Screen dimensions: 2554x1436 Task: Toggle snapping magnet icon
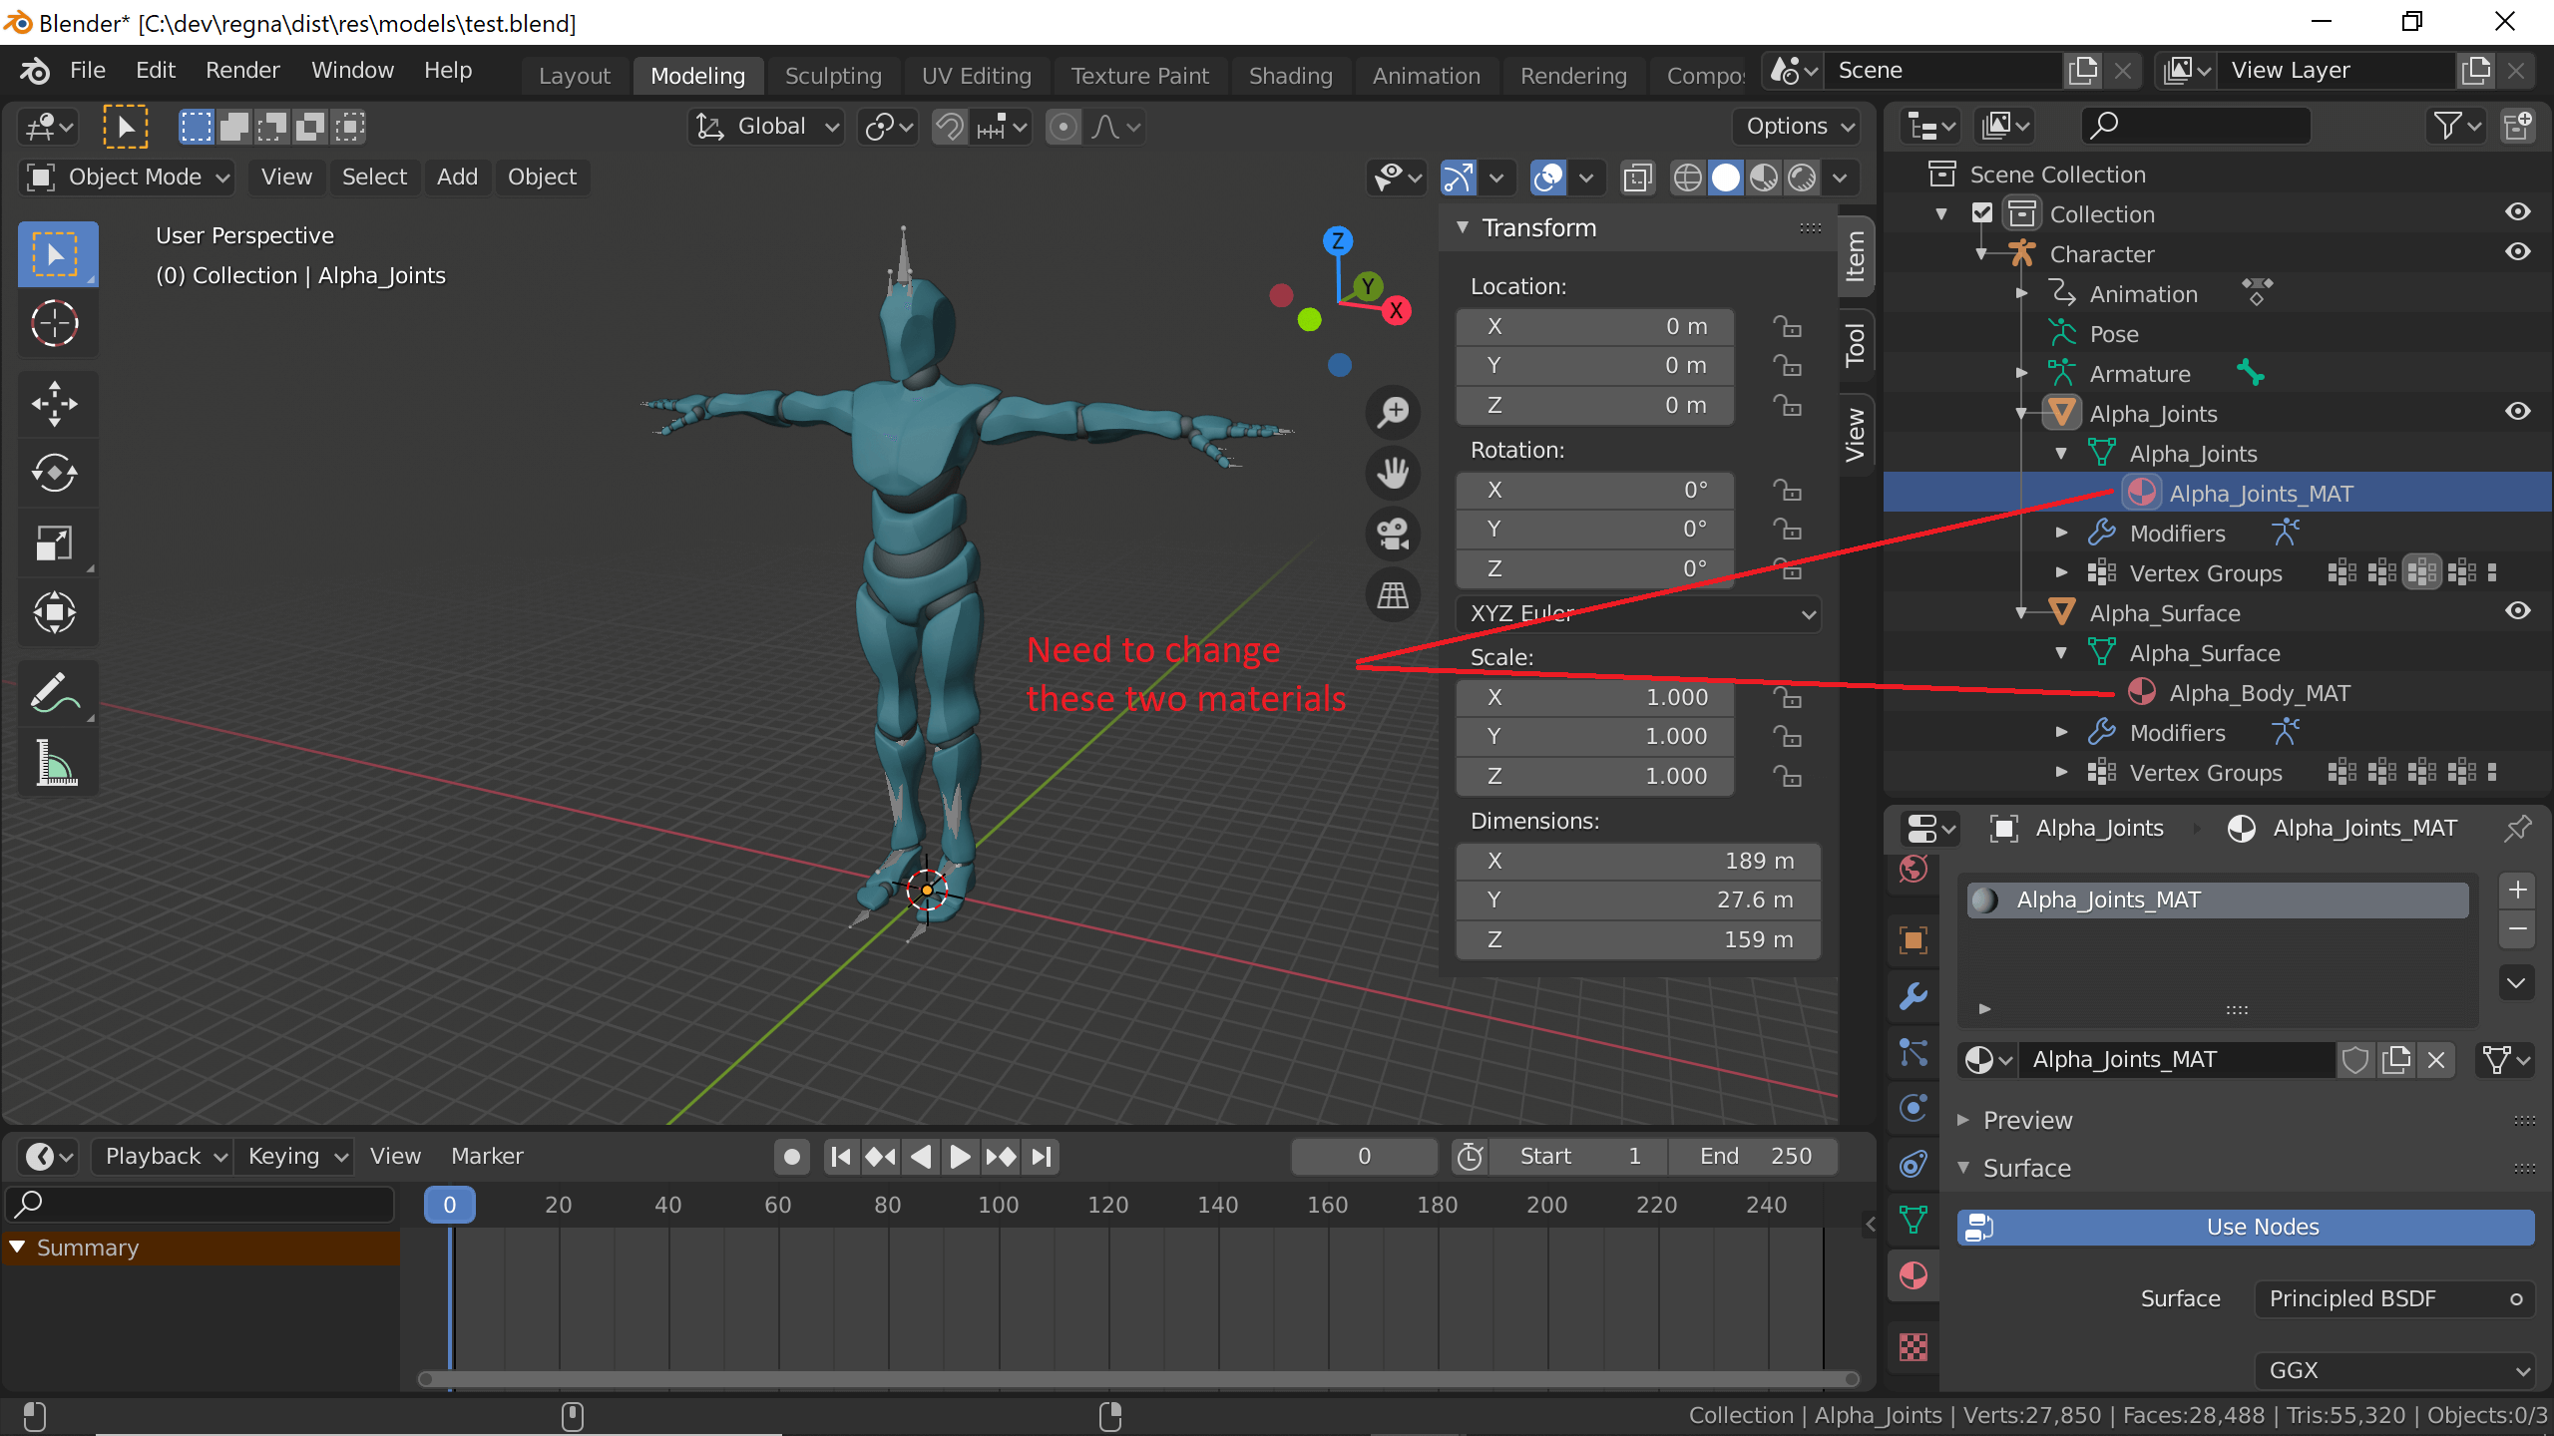[949, 127]
